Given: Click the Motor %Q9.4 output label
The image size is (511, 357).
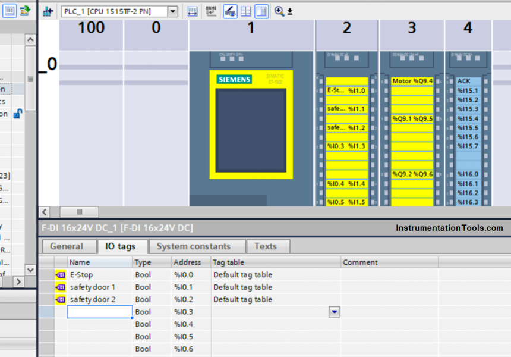Looking at the screenshot, I should [x=412, y=81].
